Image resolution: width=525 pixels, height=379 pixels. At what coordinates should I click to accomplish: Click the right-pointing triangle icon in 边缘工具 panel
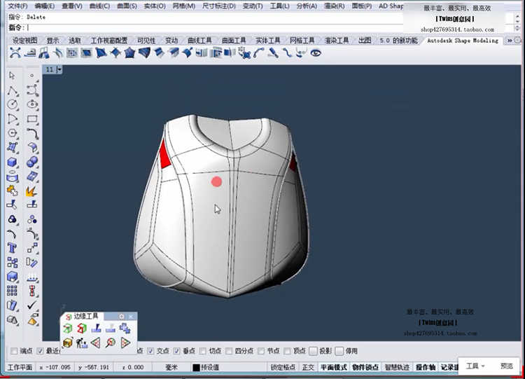click(x=125, y=343)
